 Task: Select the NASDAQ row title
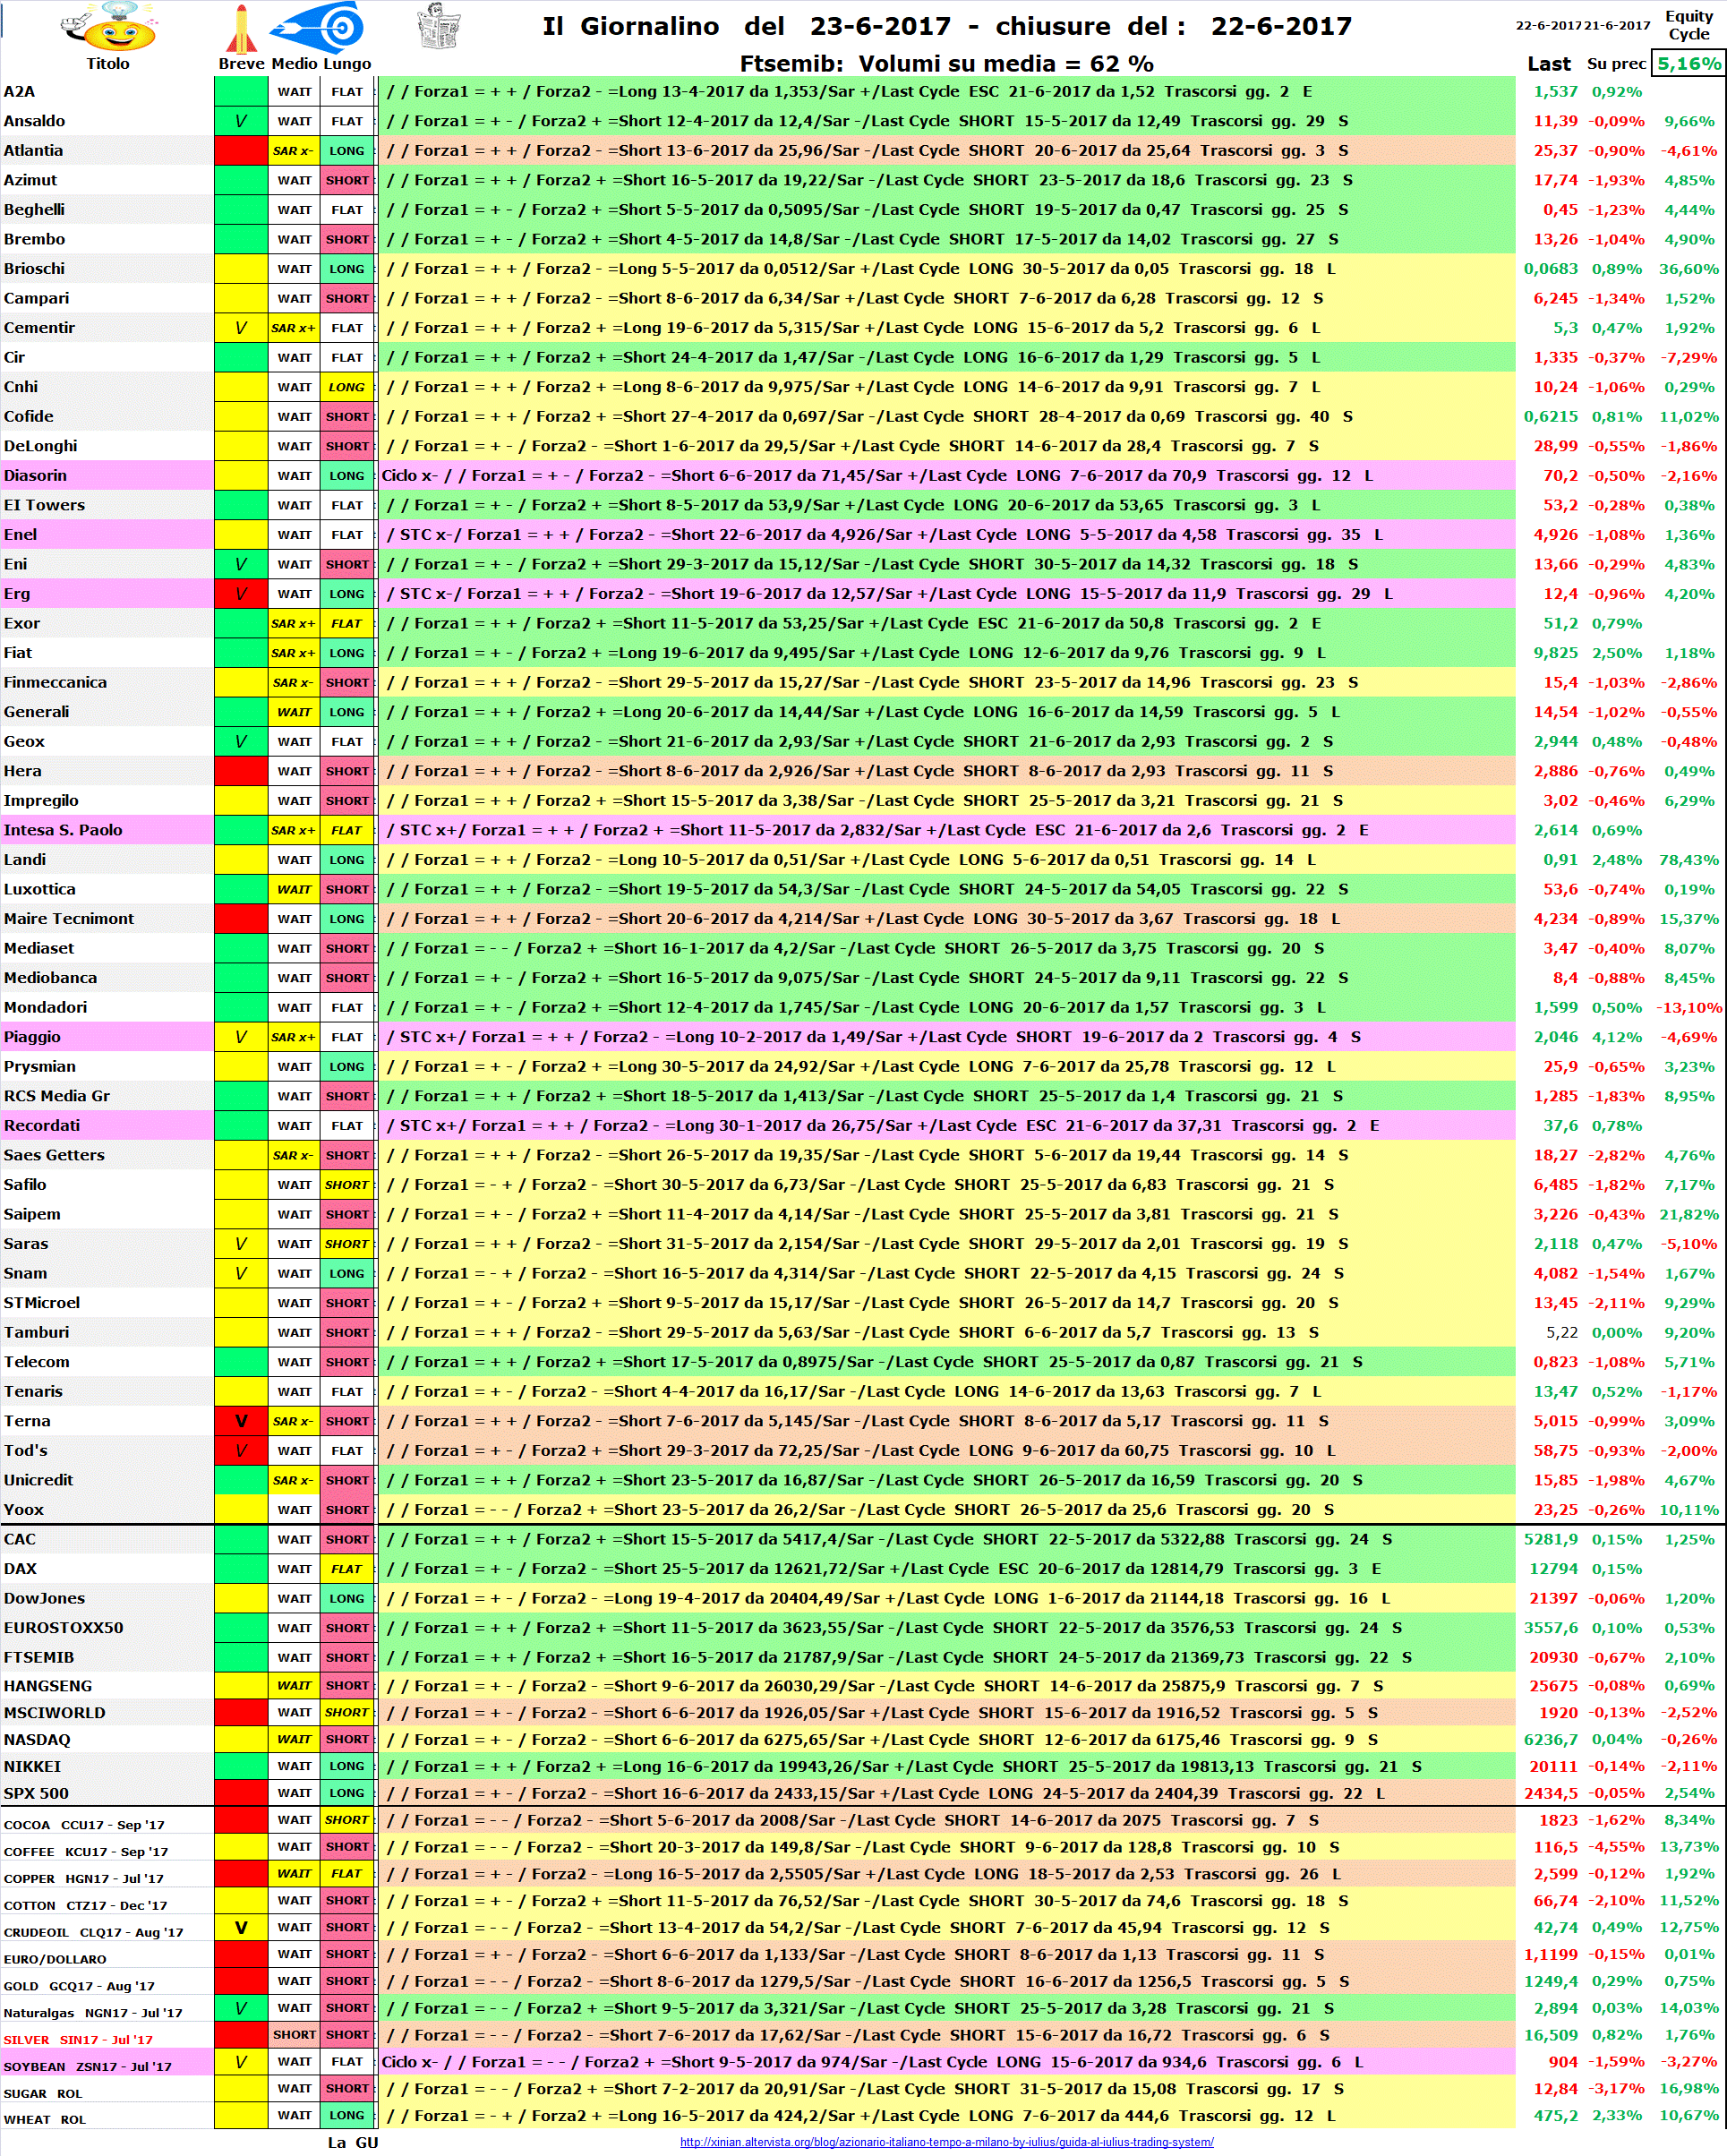[37, 1740]
